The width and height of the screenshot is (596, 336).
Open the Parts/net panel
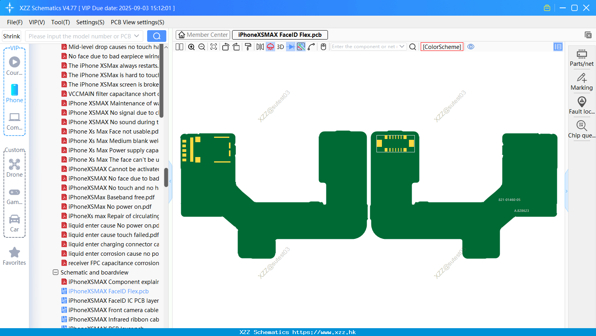pos(582,58)
